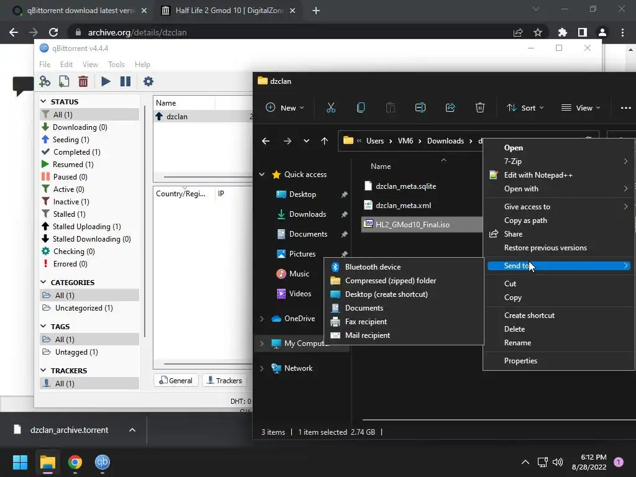Screen dimensions: 636x477
Task: Open the File menu in qBittorrent
Action: pyautogui.click(x=45, y=65)
